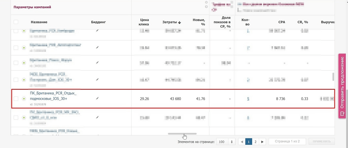Viewport: 348px width, 148px height.
Task: Click the horizontal table scrollbar
Action: point(182,133)
